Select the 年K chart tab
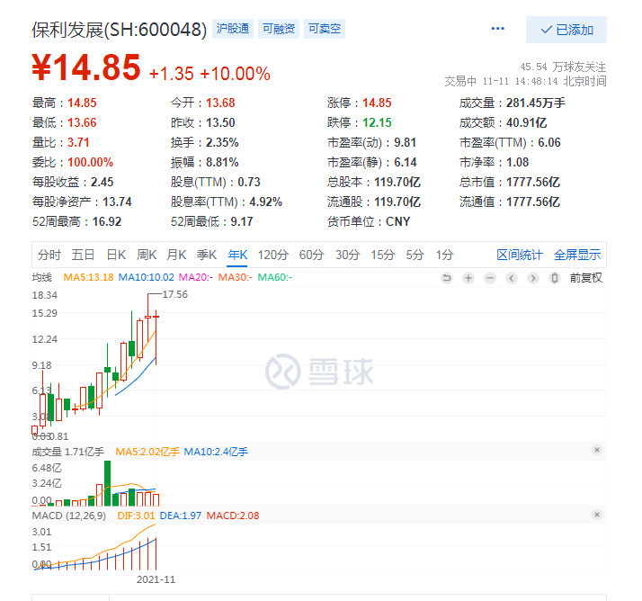The image size is (642, 601). click(237, 255)
